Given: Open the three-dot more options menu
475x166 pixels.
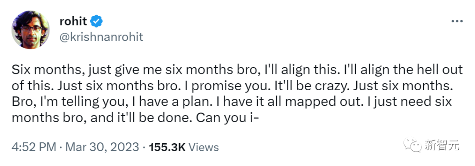Looking at the screenshot, I should (x=457, y=21).
